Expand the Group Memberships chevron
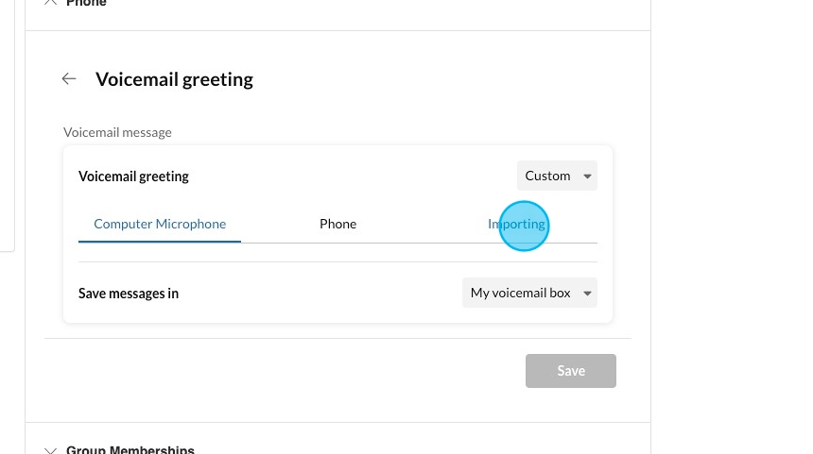Screen dimensions: 813x454 coord(51,450)
